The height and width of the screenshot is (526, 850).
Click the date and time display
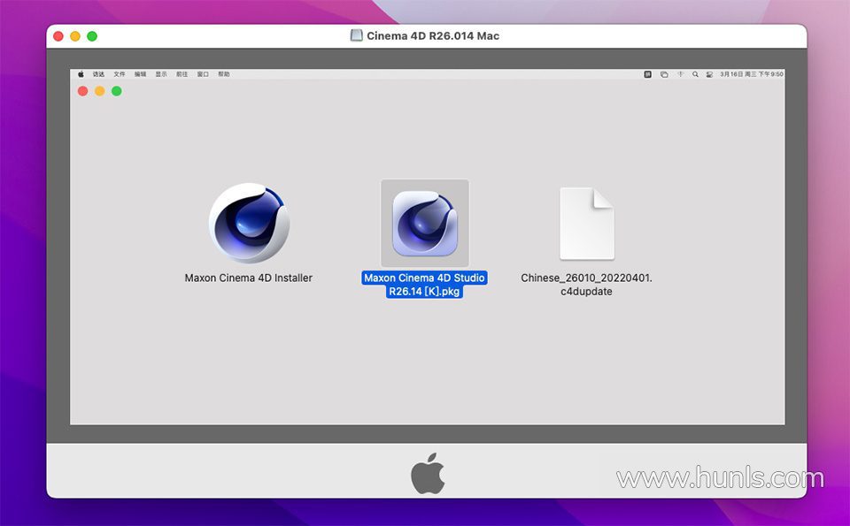(x=752, y=74)
